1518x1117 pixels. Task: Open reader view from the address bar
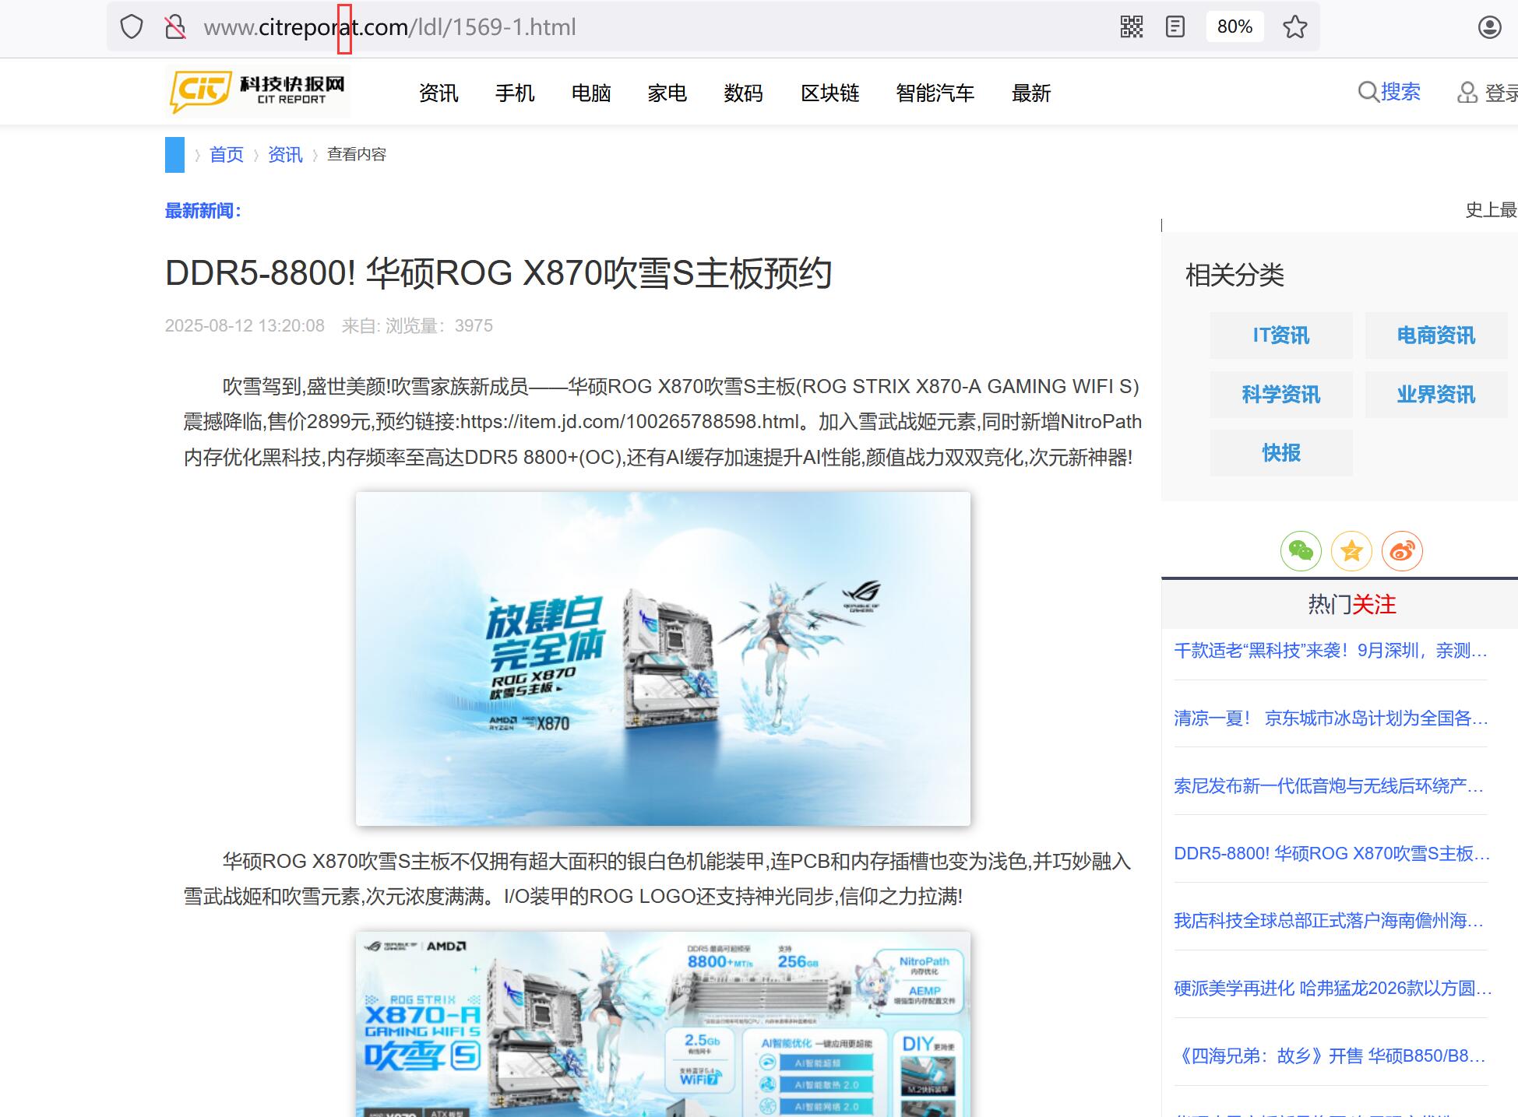(1174, 26)
